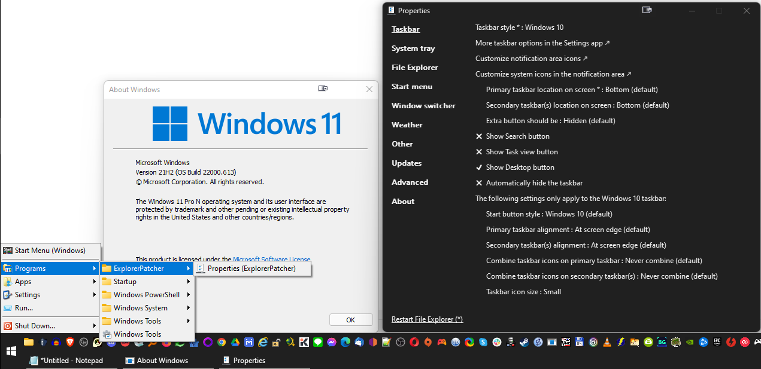Image resolution: width=761 pixels, height=369 pixels.
Task: Click Restart File Explorer link
Action: point(427,319)
